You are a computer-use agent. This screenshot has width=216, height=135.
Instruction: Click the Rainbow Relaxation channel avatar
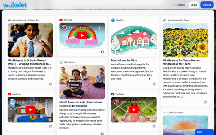click(x=64, y=28)
